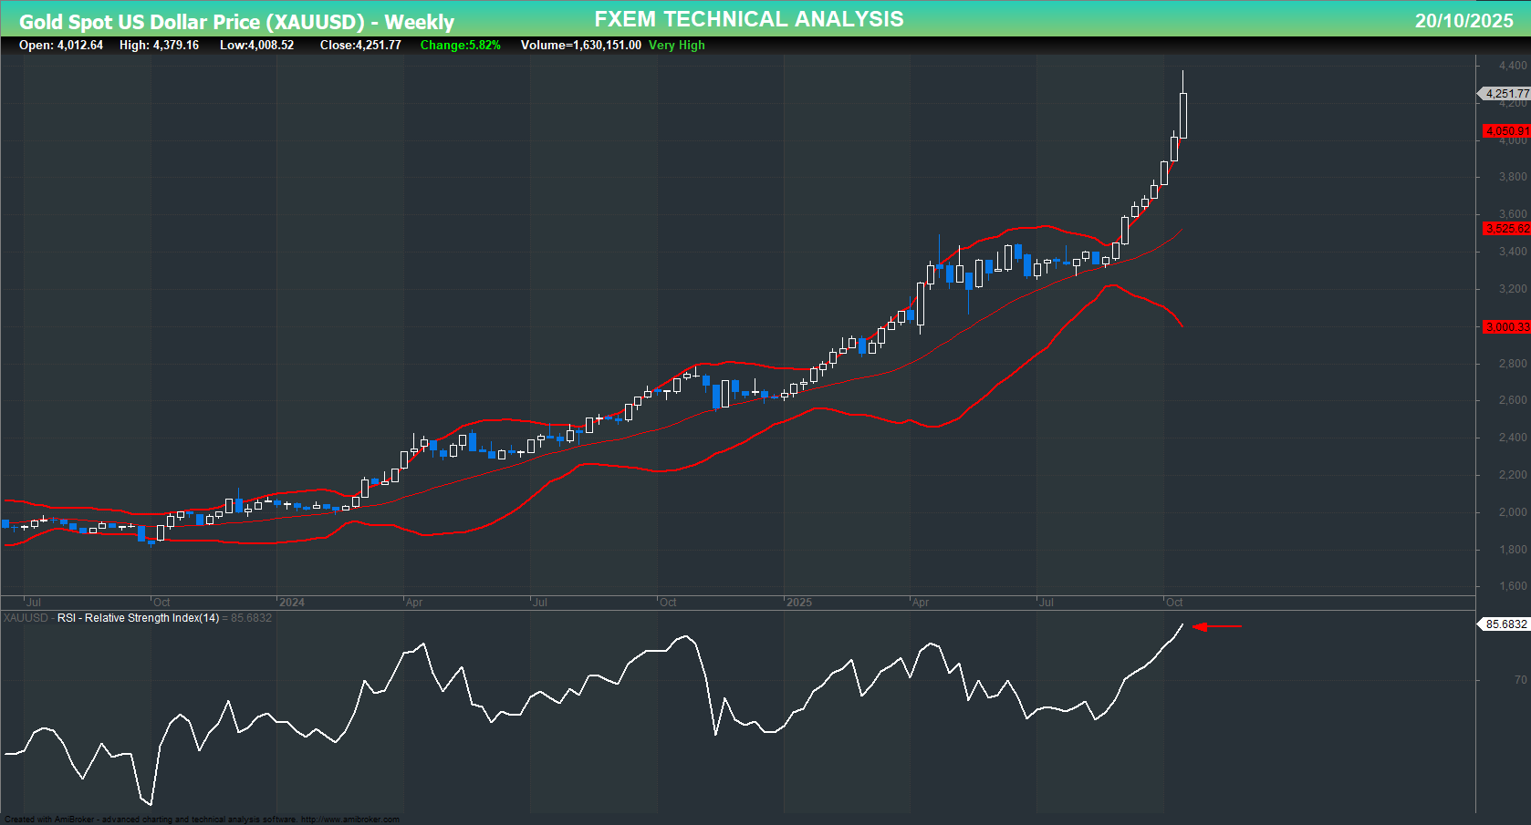
Task: Select the red 4,050.91 price label
Action: tap(1506, 131)
